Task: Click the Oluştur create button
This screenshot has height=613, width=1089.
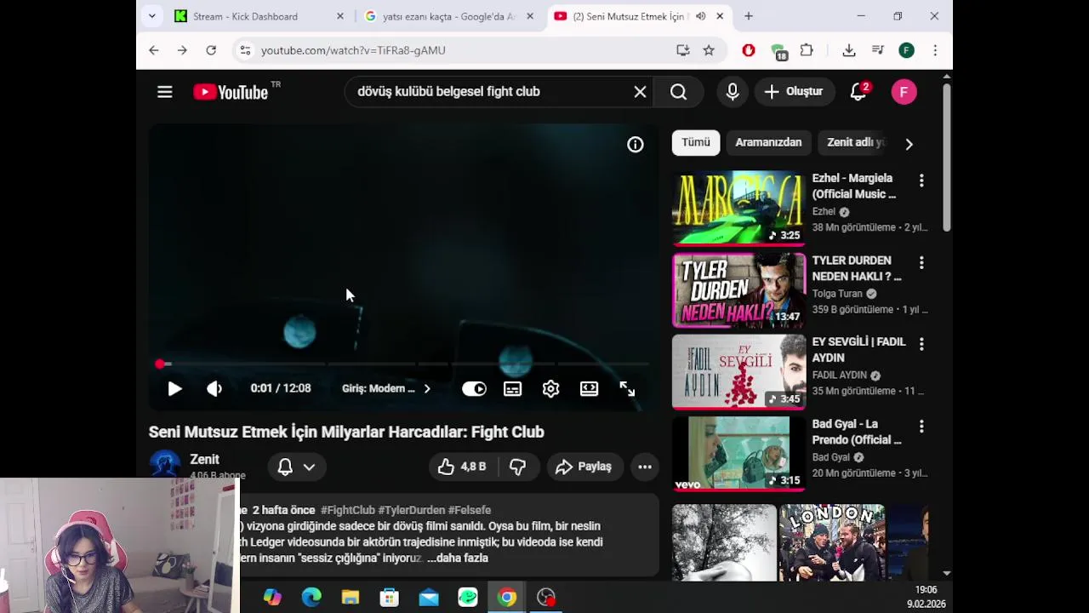Action: click(794, 92)
